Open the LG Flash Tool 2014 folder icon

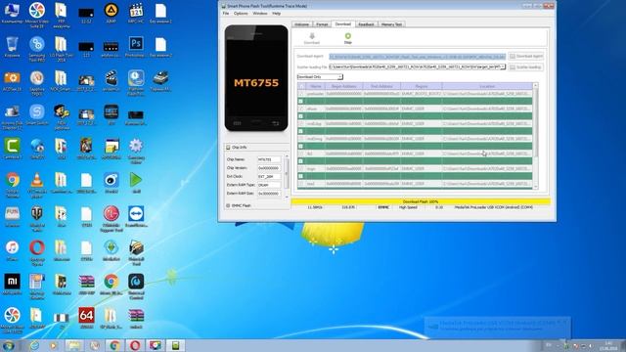coord(61,44)
